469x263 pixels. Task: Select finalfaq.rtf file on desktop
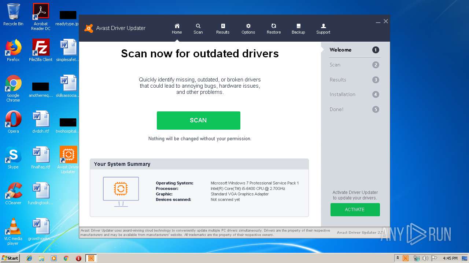[41, 158]
